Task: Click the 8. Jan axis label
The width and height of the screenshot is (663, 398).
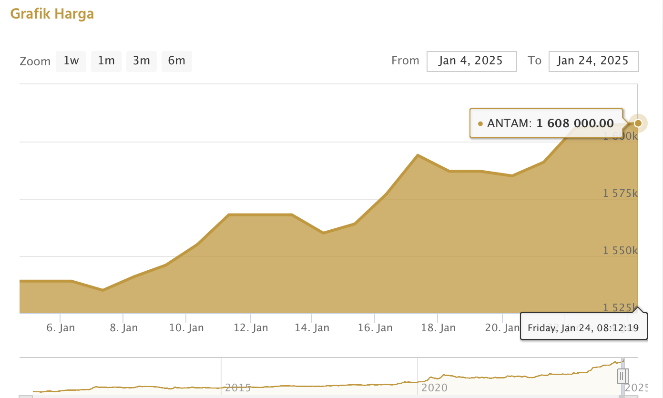Action: point(123,328)
